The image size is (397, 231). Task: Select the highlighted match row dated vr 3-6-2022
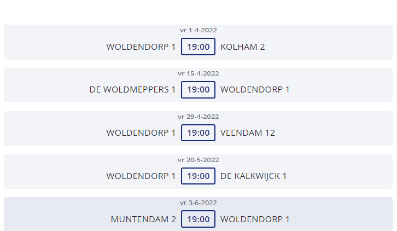tap(198, 214)
